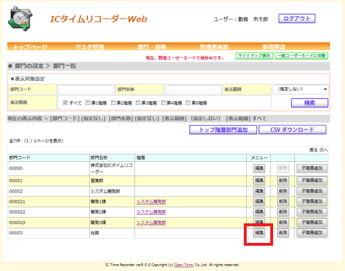Click トップ階層部門追加 button

223,130
